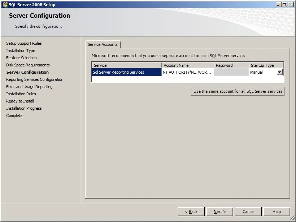This screenshot has height=222, width=296.
Task: Open the Startup Type dropdown arrow
Action: click(280, 72)
